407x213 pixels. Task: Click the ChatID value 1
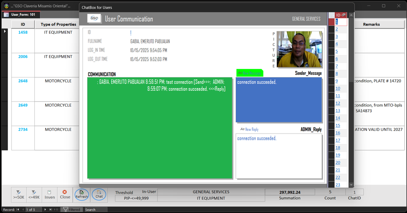pyautogui.click(x=354, y=192)
